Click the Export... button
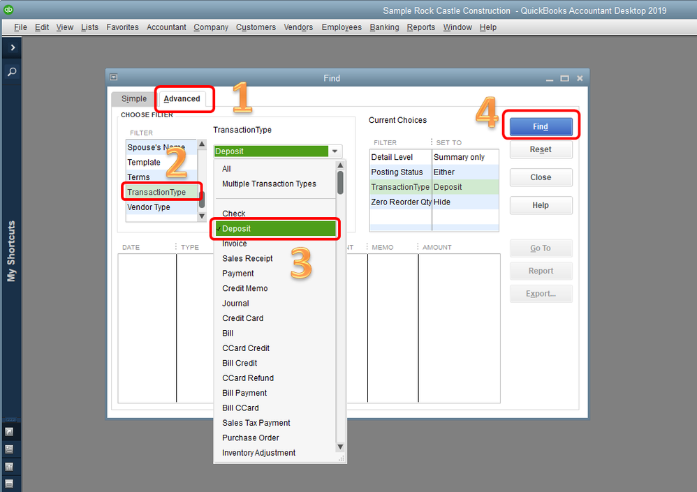 [x=541, y=294]
